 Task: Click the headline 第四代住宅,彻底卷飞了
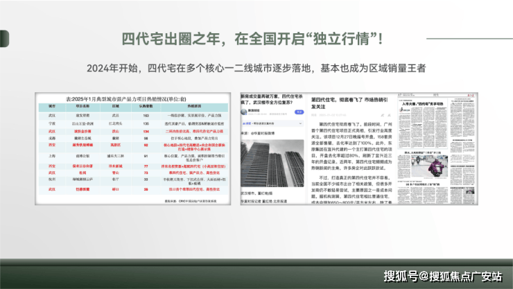(349, 103)
